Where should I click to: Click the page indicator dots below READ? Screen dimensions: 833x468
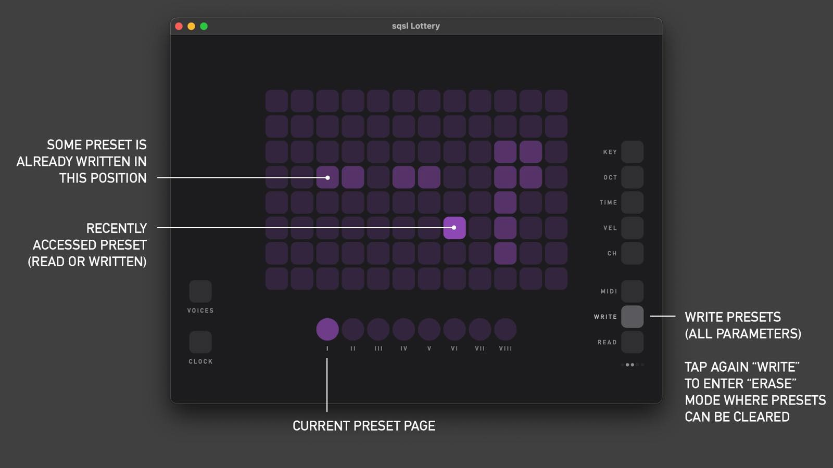pyautogui.click(x=632, y=365)
